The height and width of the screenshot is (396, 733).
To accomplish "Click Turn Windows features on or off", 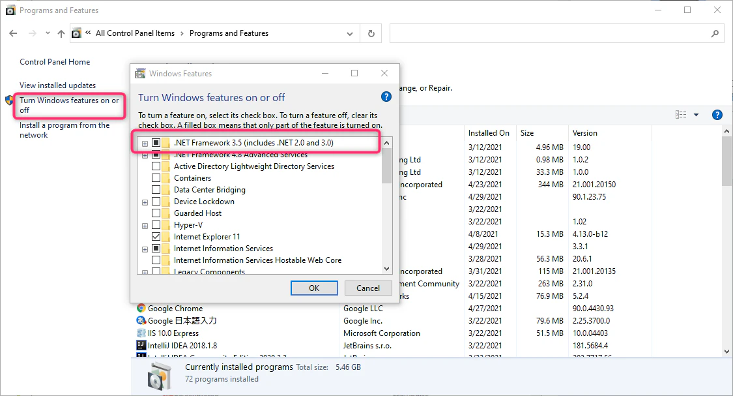I will [x=69, y=105].
